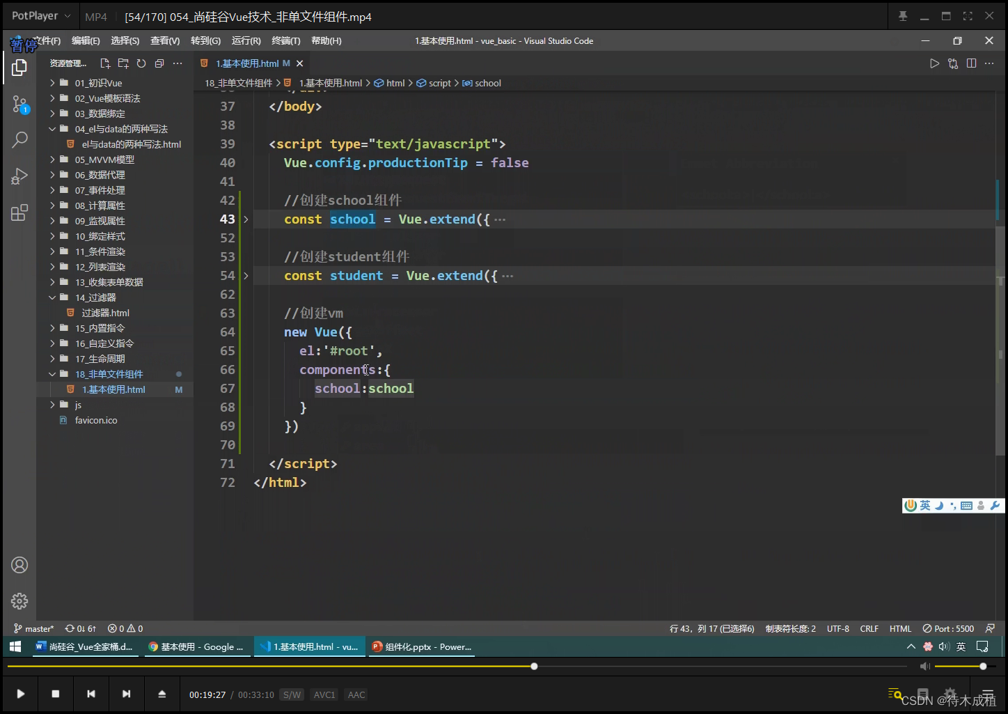
Task: Create a new folder in explorer
Action: [123, 63]
